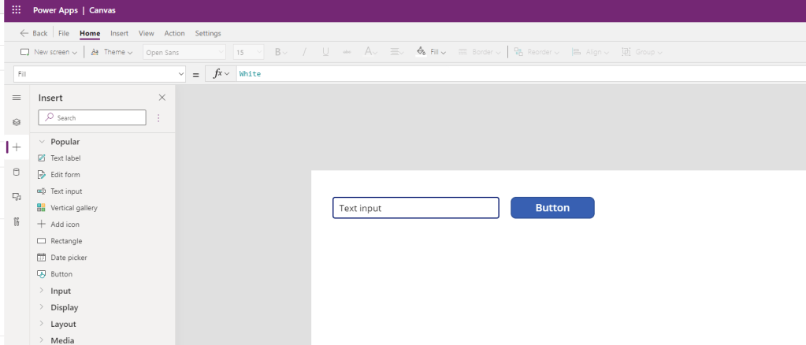Open the Theme dropdown

[112, 52]
